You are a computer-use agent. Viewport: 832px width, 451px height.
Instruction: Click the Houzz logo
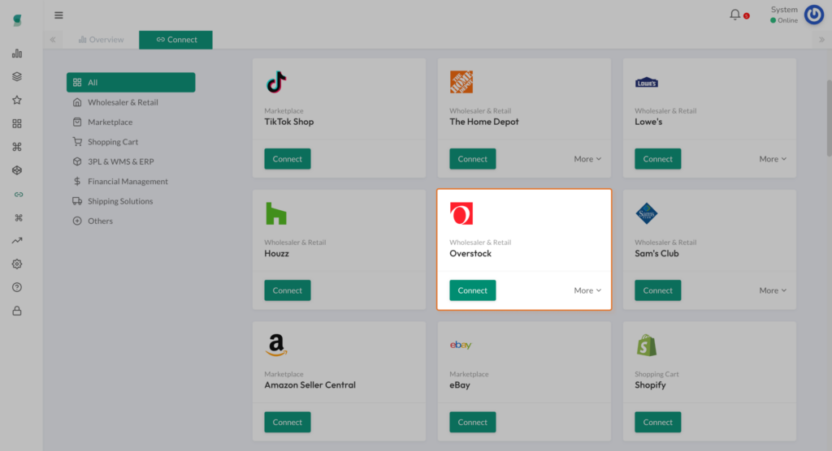[x=276, y=213]
